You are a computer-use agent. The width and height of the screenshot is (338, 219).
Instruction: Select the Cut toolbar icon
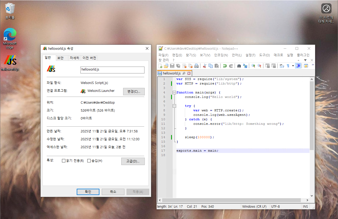click(204, 66)
